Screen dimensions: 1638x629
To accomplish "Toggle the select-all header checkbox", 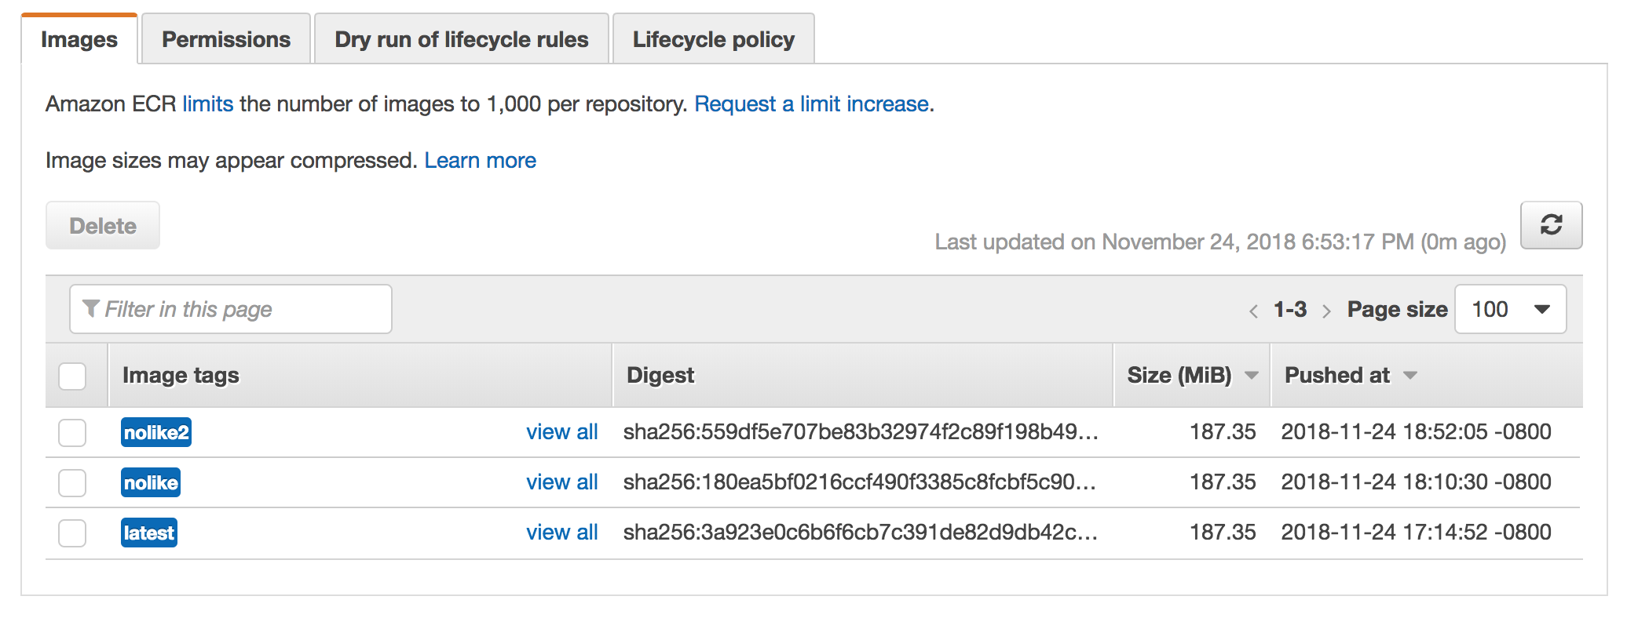I will pyautogui.click(x=72, y=376).
